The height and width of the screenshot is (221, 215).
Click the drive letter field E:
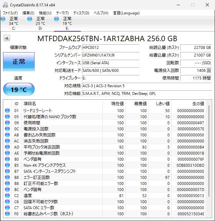[110, 78]
